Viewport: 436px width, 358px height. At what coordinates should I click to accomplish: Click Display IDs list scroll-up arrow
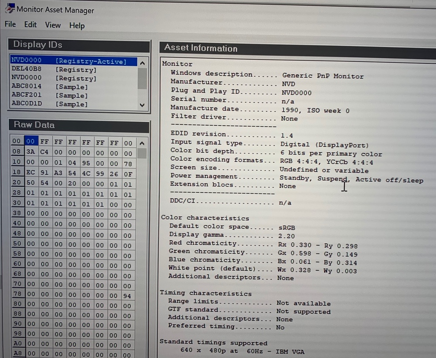tap(143, 63)
